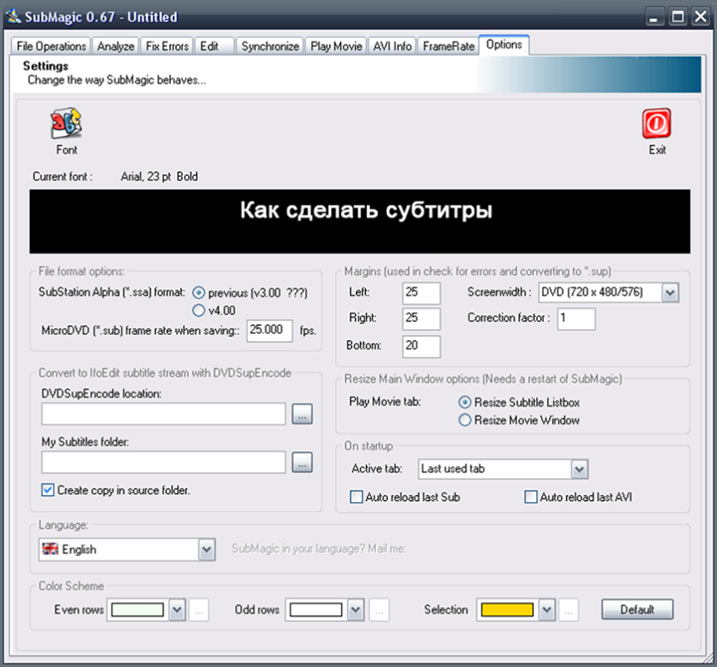This screenshot has height=667, width=717.
Task: Open the Language dropdown
Action: tap(206, 549)
